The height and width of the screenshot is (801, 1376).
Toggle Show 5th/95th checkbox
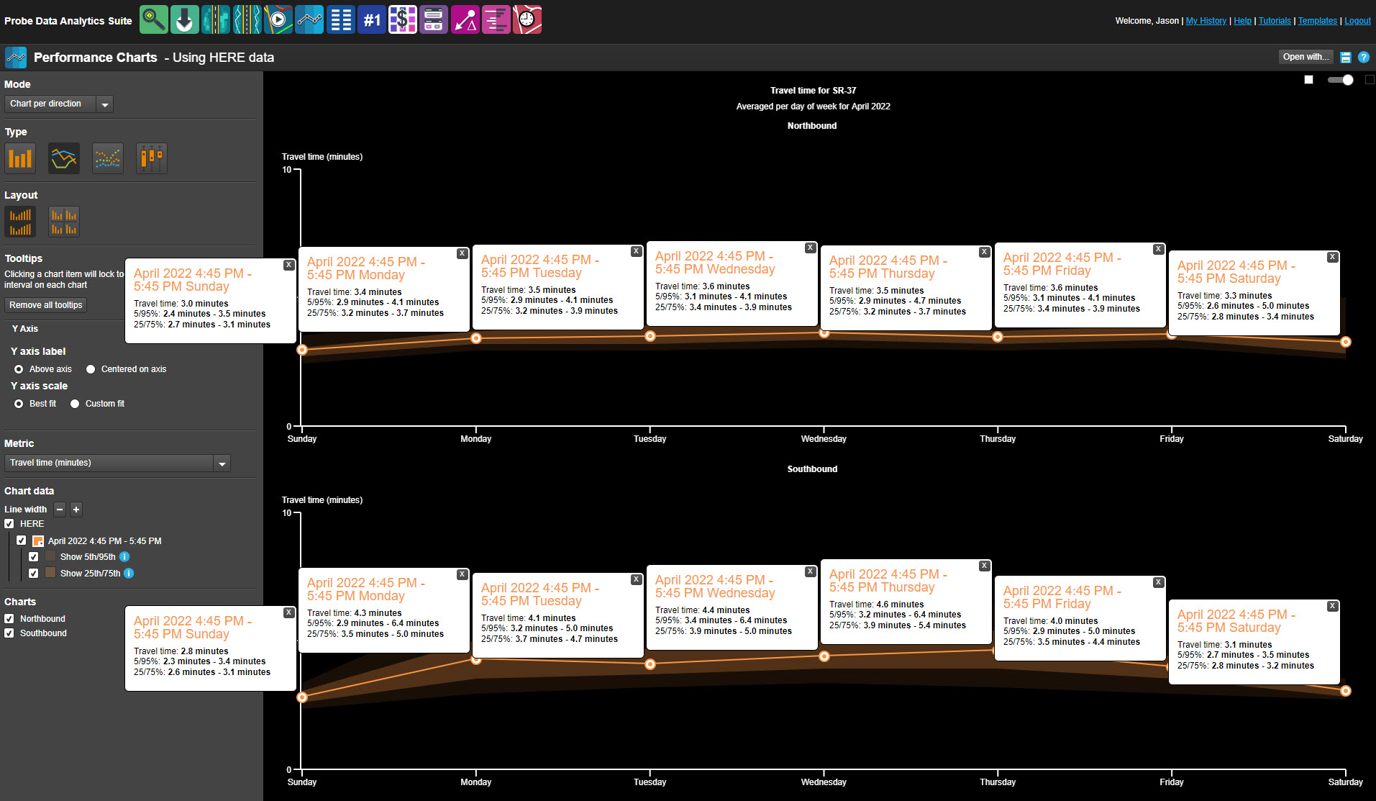[34, 557]
